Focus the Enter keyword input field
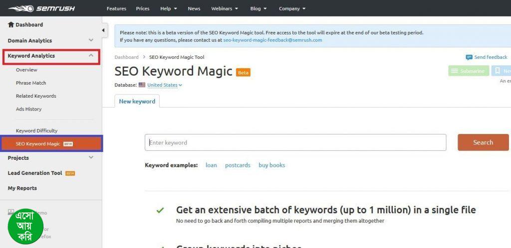Image resolution: width=511 pixels, height=248 pixels. pos(295,142)
